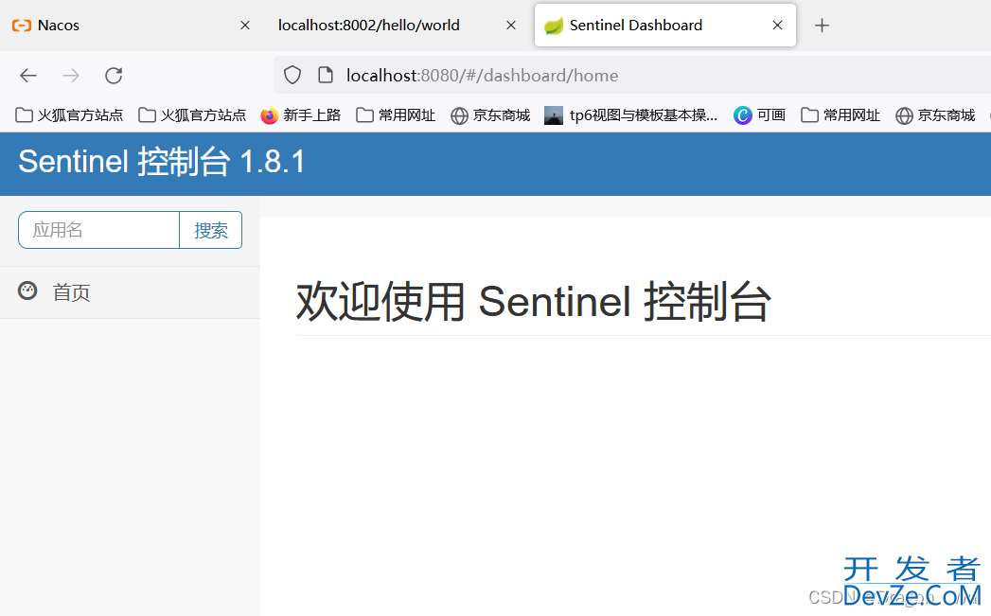991x616 pixels.
Task: Select the Sentinel Dashboard tab
Action: pos(664,26)
